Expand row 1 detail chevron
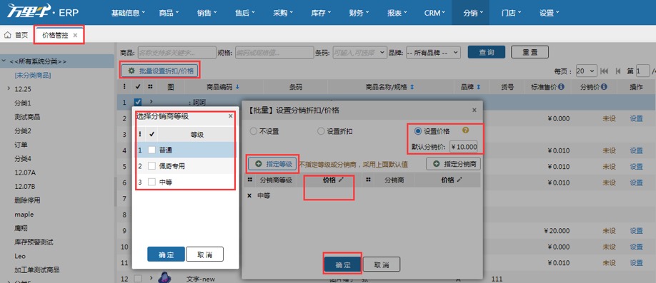Screen dimensions: 656x283 [x=151, y=102]
